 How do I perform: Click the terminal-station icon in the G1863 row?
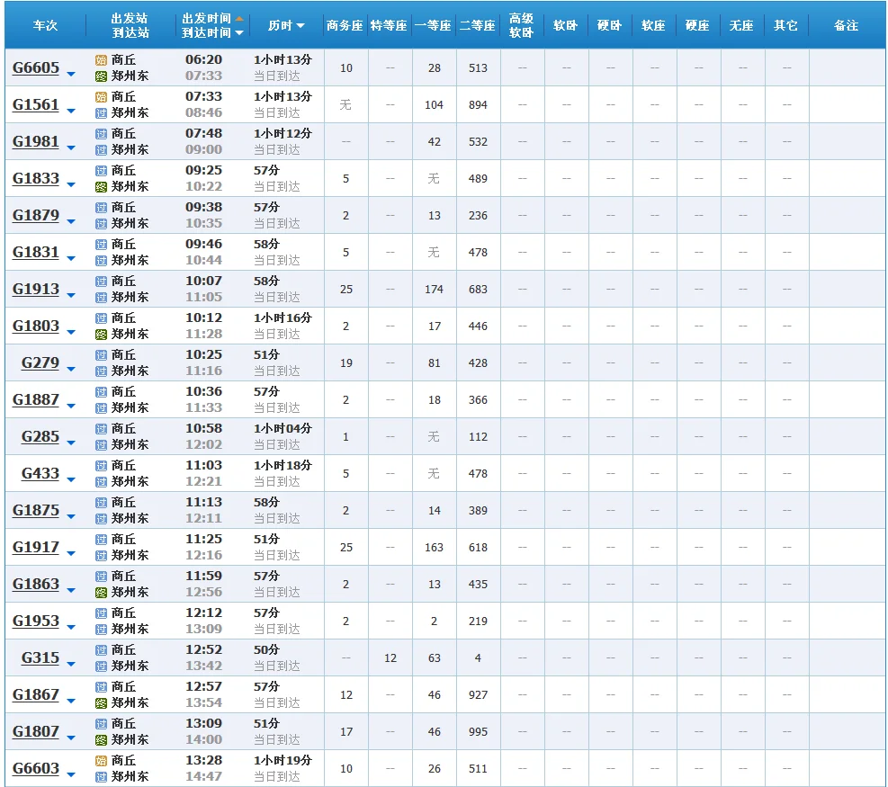pos(101,593)
